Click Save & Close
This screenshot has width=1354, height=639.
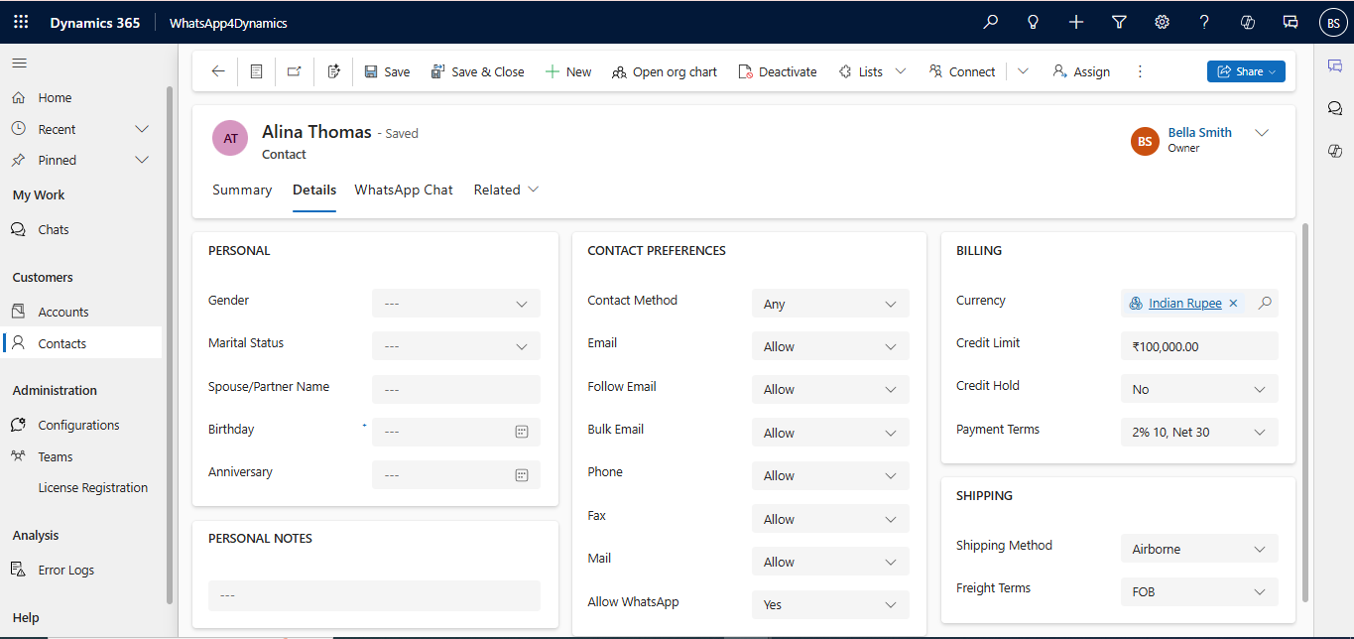pos(477,71)
